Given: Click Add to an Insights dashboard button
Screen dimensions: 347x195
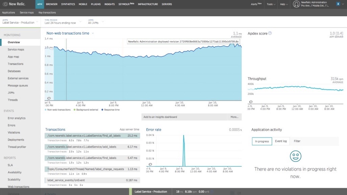Looking at the screenshot, I should tap(184, 117).
